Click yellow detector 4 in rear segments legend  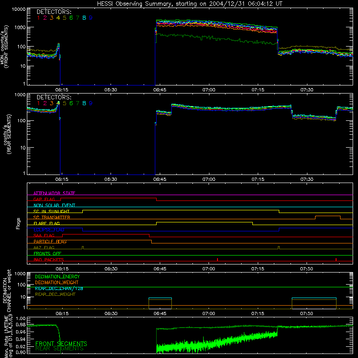(58, 103)
